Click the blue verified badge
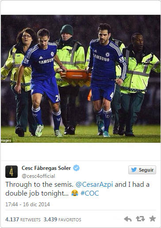This screenshot has height=228, width=161. [77, 168]
